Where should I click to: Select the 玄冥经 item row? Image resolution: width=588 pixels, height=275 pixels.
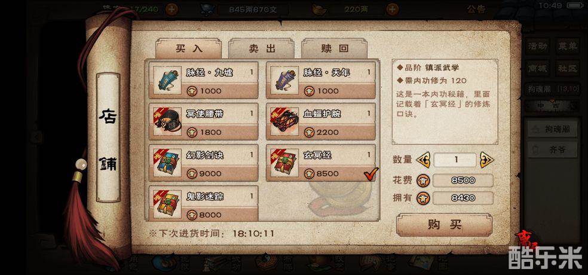pyautogui.click(x=321, y=163)
